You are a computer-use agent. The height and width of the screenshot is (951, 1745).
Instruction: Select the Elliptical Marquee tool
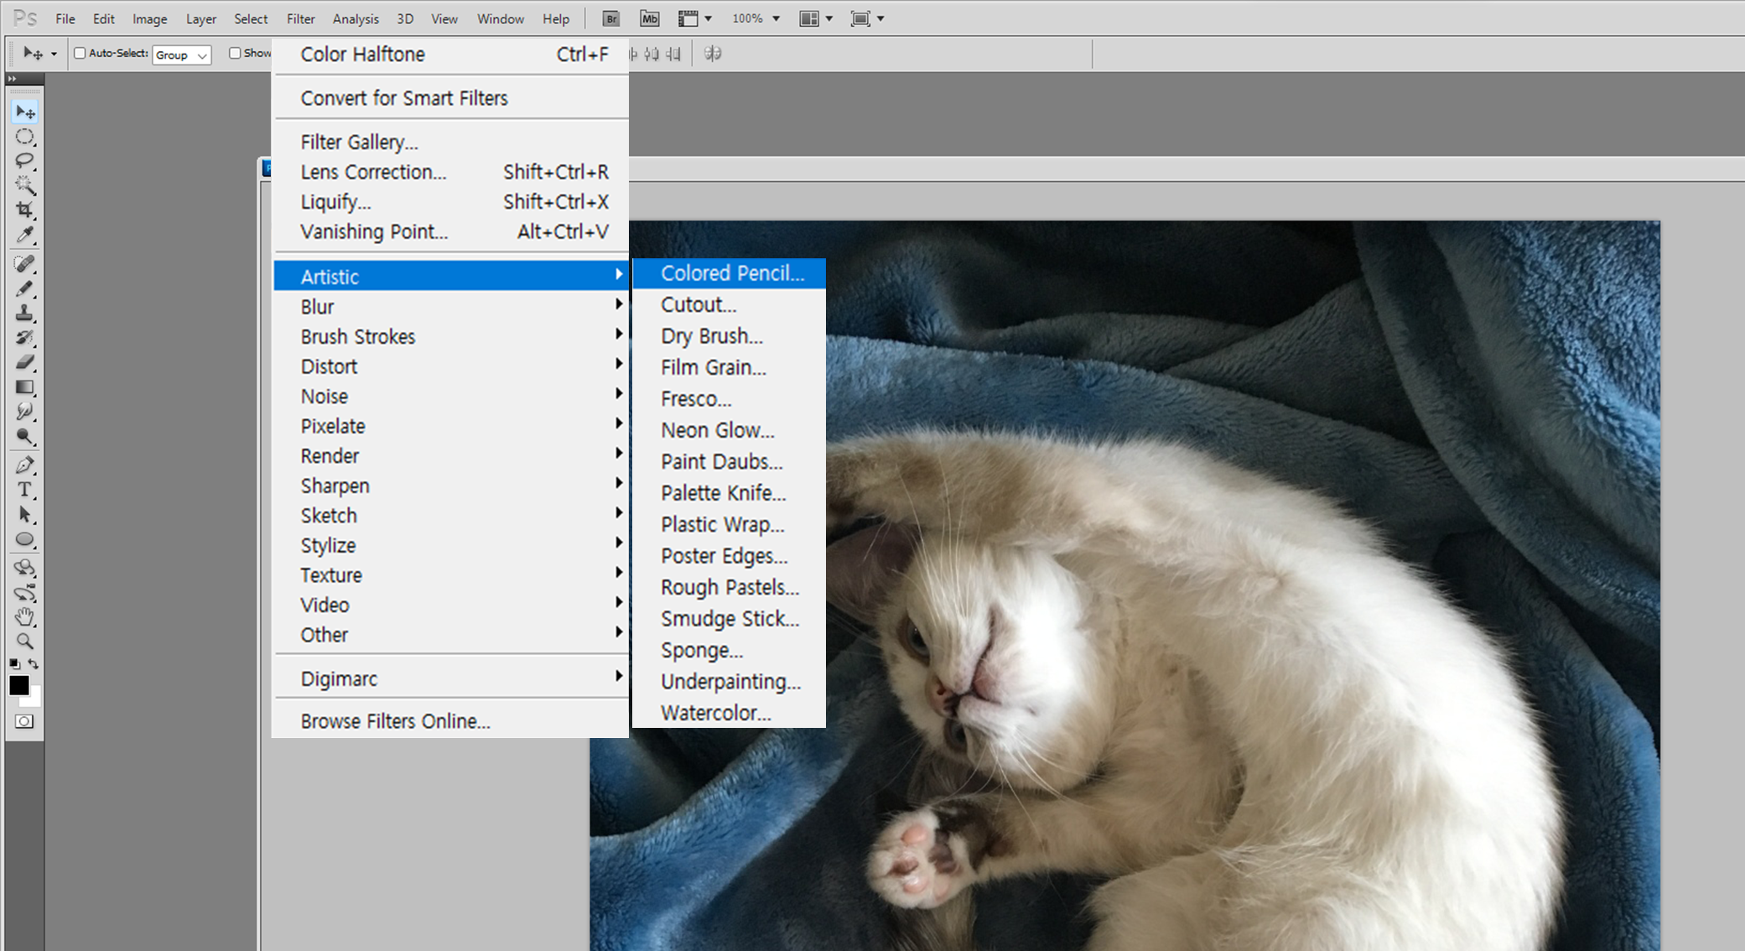[x=24, y=136]
